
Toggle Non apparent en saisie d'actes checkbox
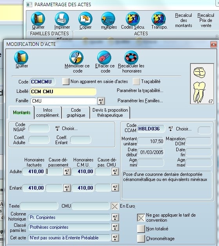point(66,81)
